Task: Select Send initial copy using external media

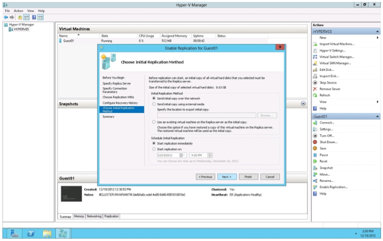Action: coord(154,104)
